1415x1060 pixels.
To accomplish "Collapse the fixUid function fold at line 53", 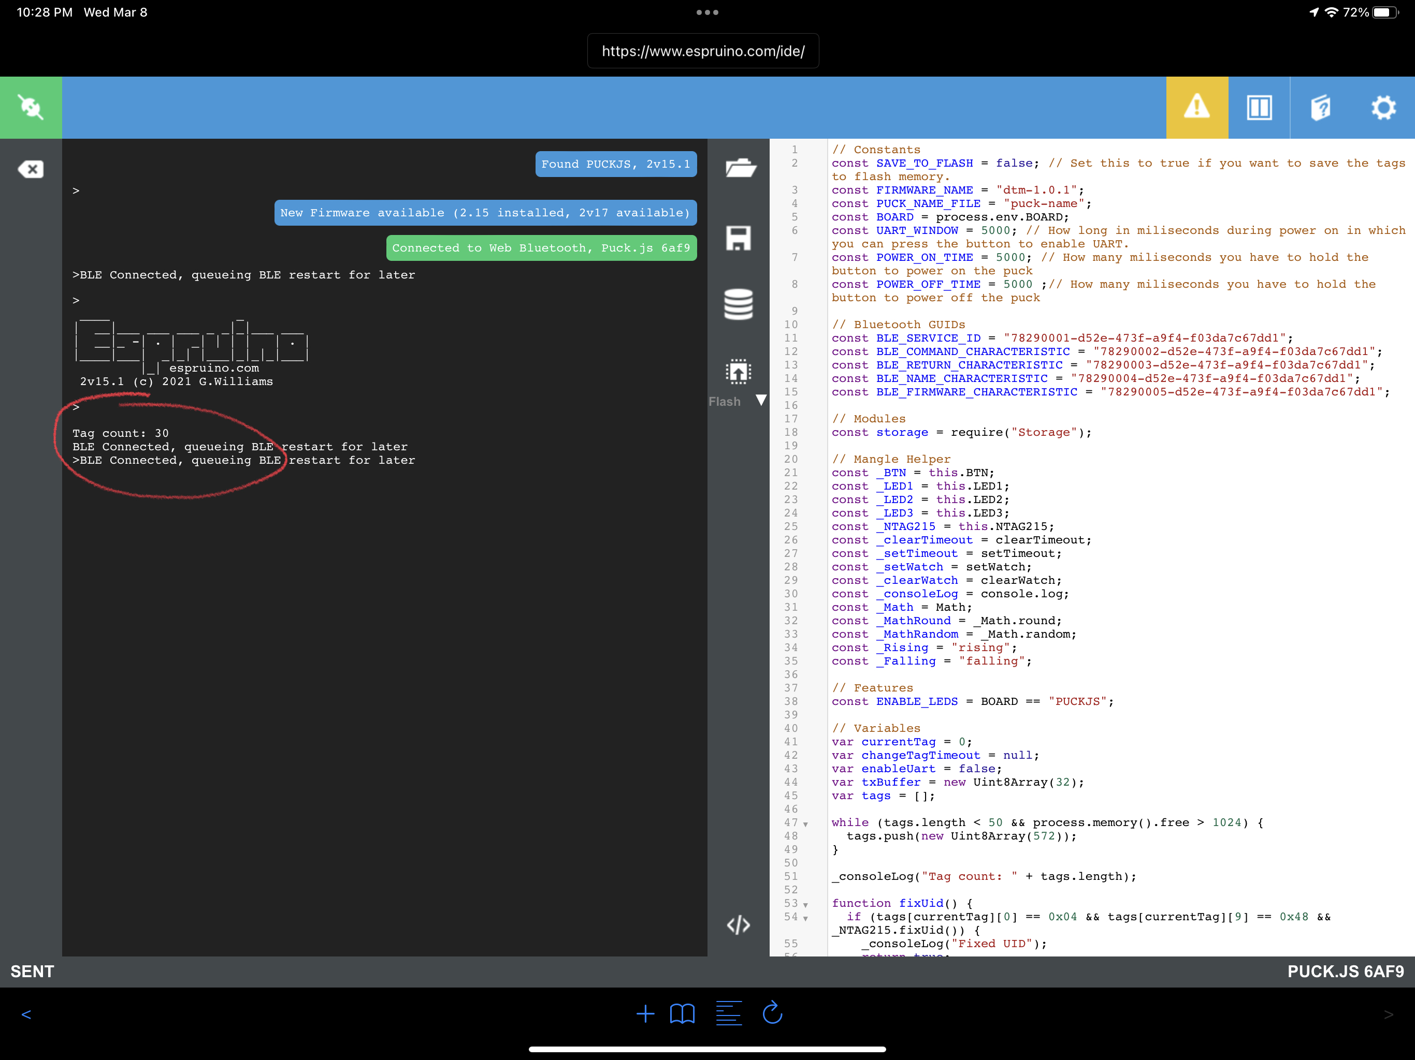I will tap(805, 905).
